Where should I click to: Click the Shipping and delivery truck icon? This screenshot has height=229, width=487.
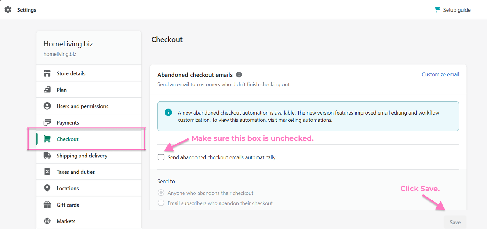47,156
